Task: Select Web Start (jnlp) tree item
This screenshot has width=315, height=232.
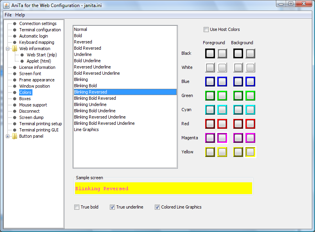Action: [x=42, y=55]
